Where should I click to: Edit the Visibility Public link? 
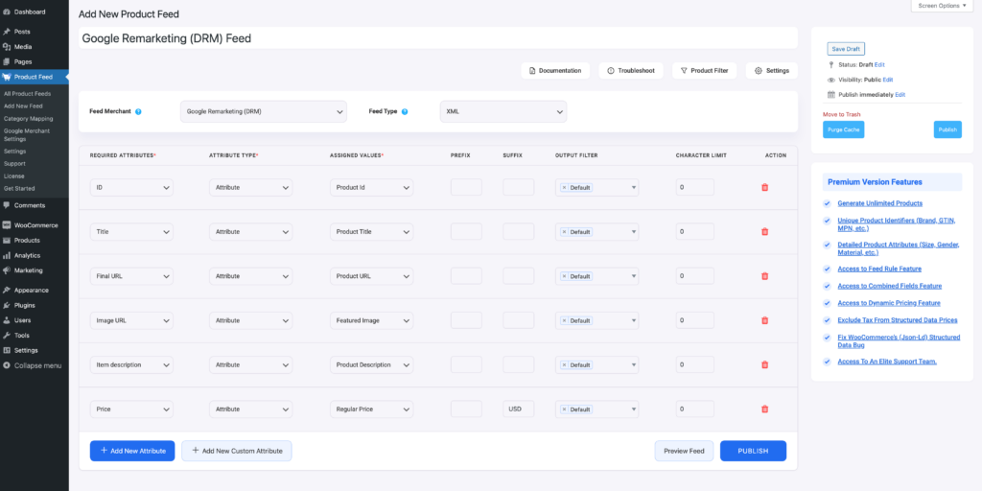(887, 80)
